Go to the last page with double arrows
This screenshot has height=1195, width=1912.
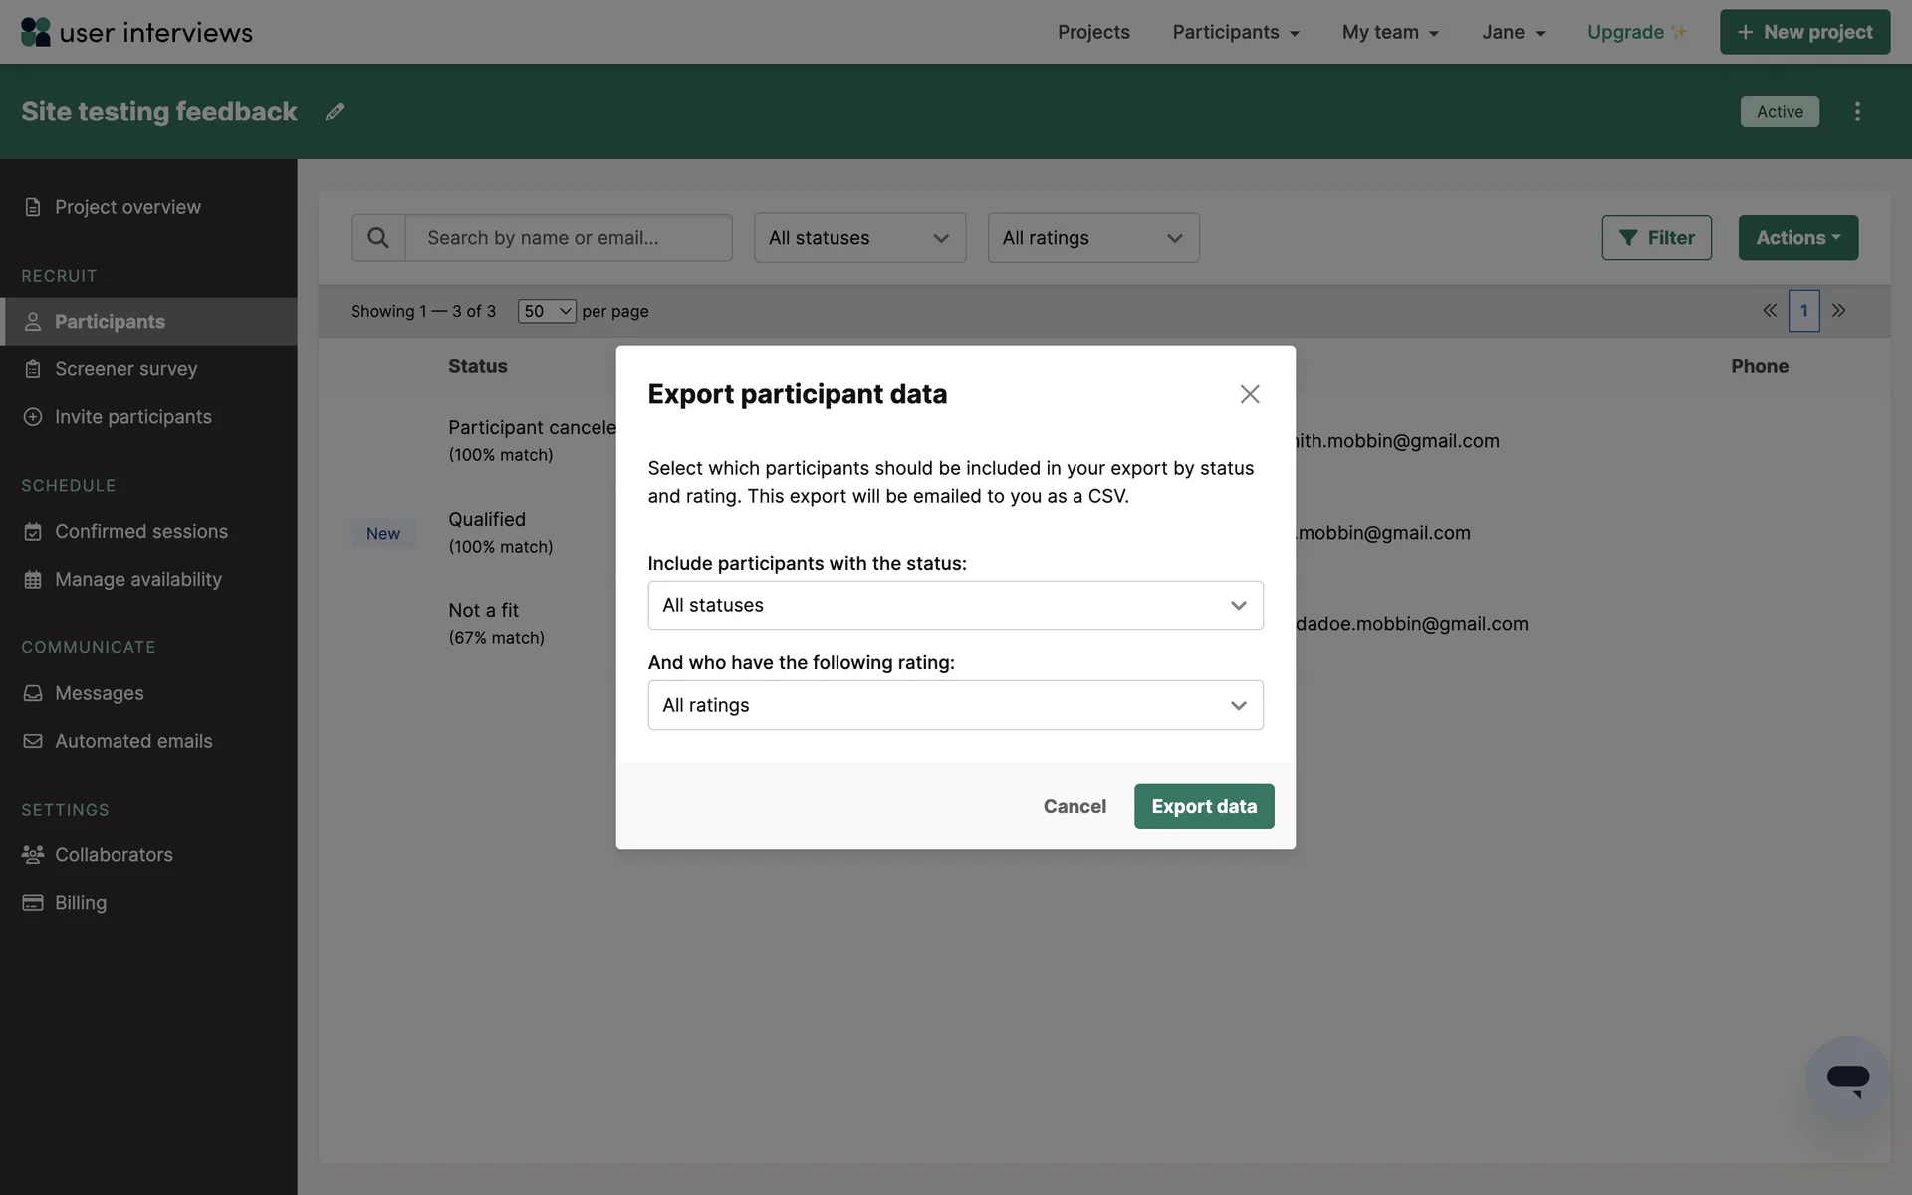[1838, 311]
